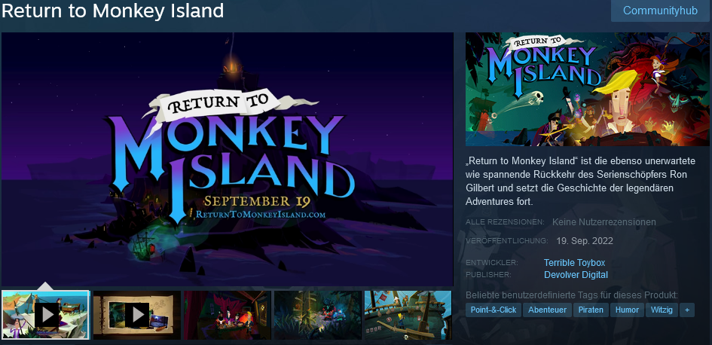Play the first trailer video thumbnail
The width and height of the screenshot is (712, 345).
46,315
